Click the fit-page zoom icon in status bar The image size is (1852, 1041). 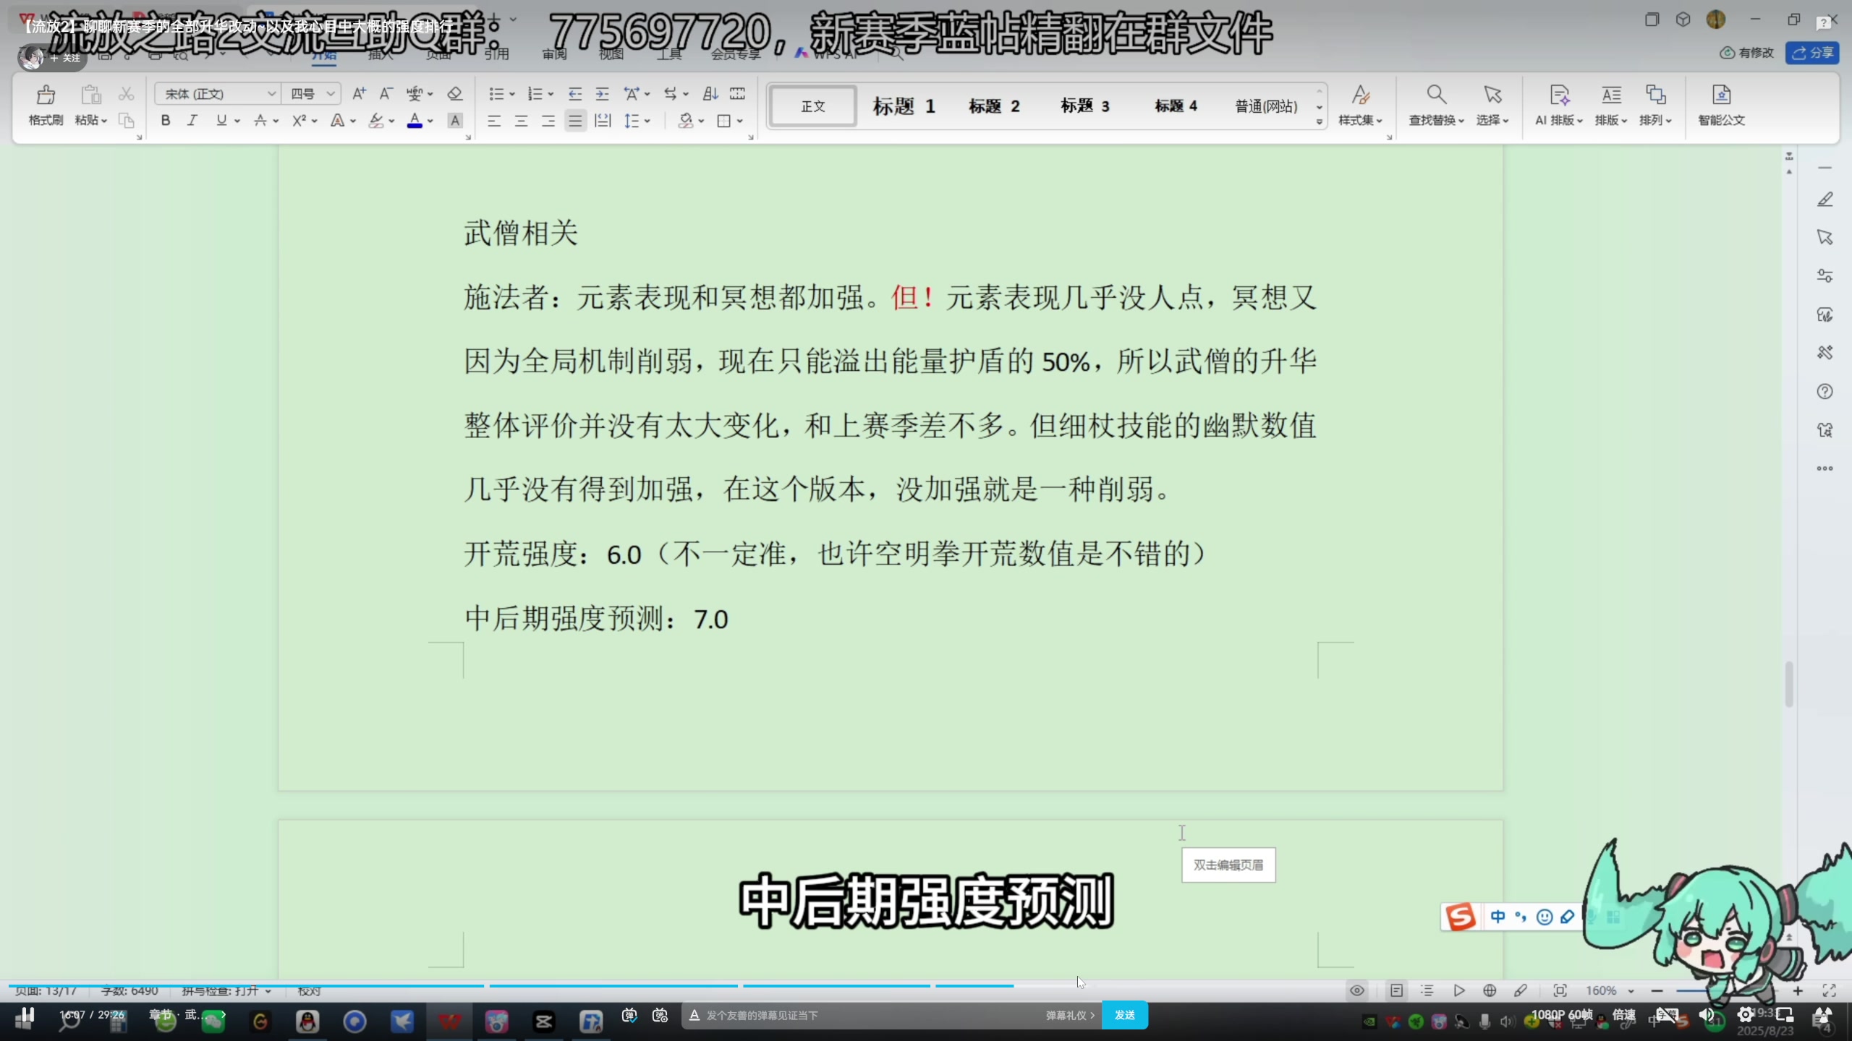click(x=1560, y=990)
